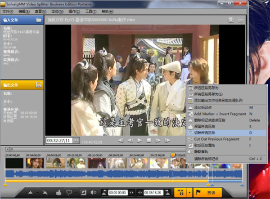Click the first thumbnail in timeline strip

14,163
